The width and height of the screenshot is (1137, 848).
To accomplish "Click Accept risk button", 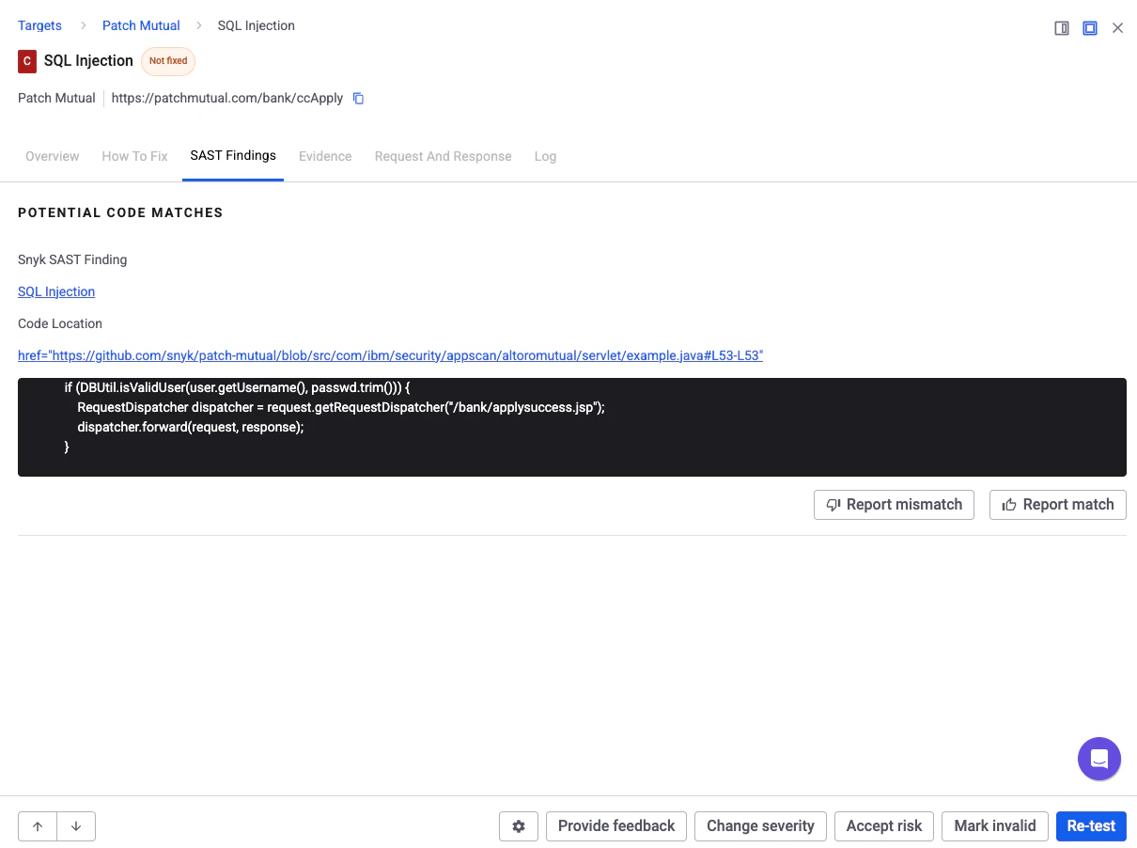I will 884,826.
